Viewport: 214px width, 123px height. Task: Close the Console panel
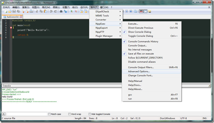tap(209, 86)
